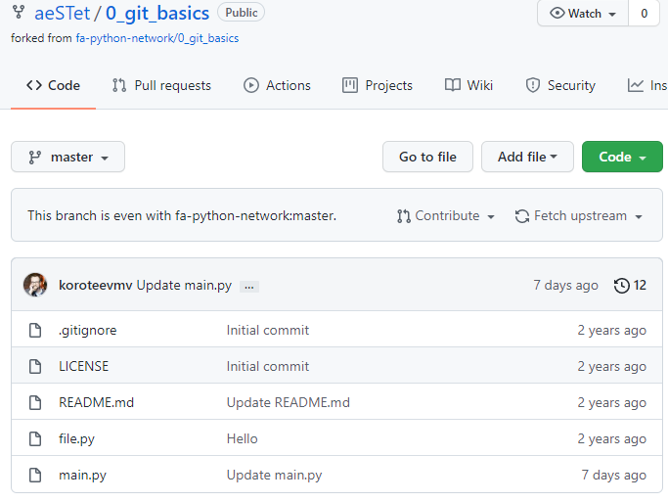Switch to the Code tab
Viewport: 668px width, 502px height.
pyautogui.click(x=53, y=86)
